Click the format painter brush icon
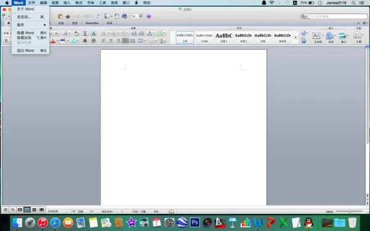The width and height of the screenshot is (370, 231). pyautogui.click(x=68, y=16)
